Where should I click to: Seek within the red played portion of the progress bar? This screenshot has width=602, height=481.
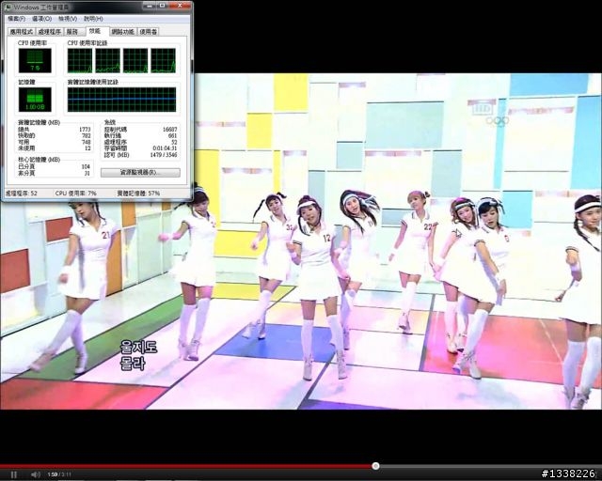tap(186, 466)
